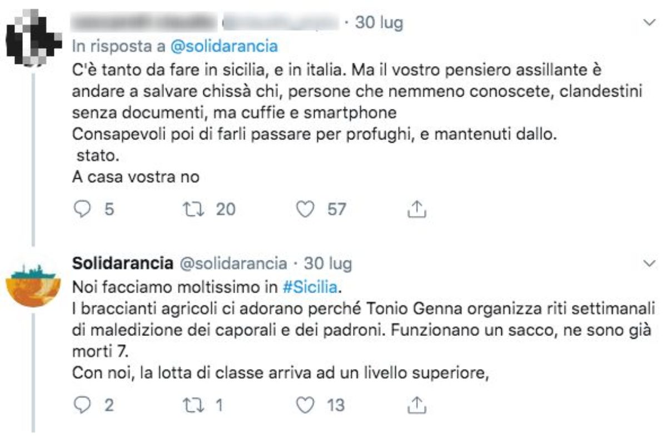The image size is (667, 437).
Task: Click the @solidarancia handle beside the display name
Action: [231, 263]
